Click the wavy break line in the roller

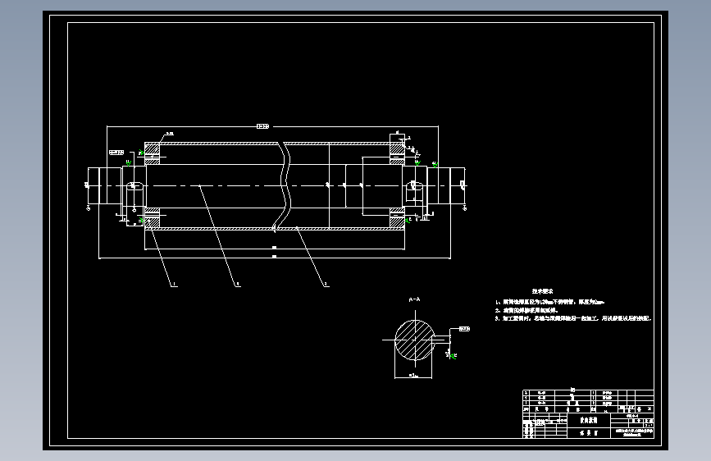284,185
